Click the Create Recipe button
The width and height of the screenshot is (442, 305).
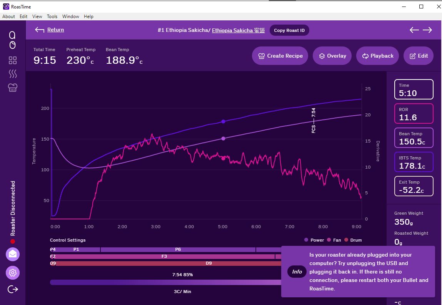pyautogui.click(x=280, y=56)
